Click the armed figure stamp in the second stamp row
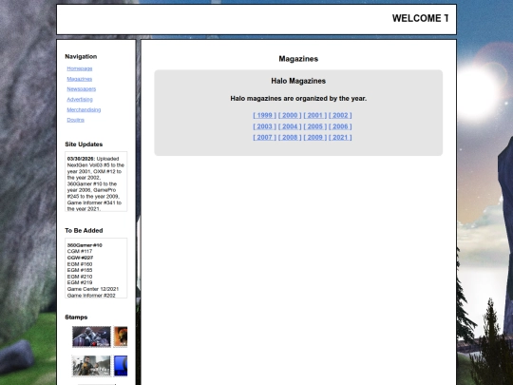Viewport: 513px width, 385px height. click(91, 366)
